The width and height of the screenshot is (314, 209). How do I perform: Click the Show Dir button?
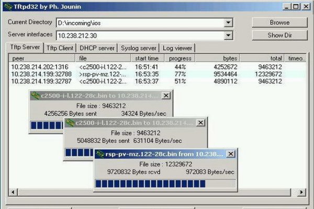pyautogui.click(x=279, y=36)
